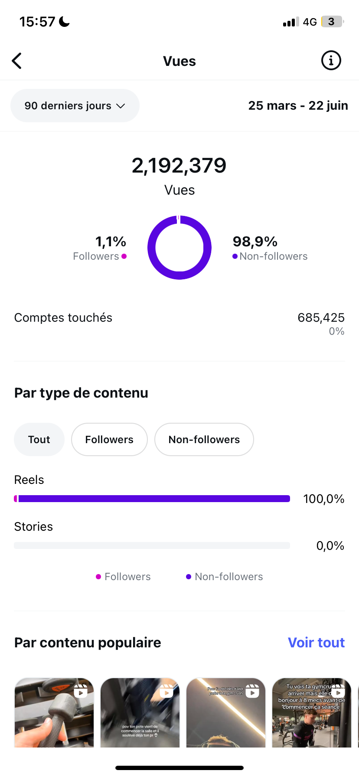359x777 pixels.
Task: Expand the 90 derniers jours dropdown
Action: (75, 106)
